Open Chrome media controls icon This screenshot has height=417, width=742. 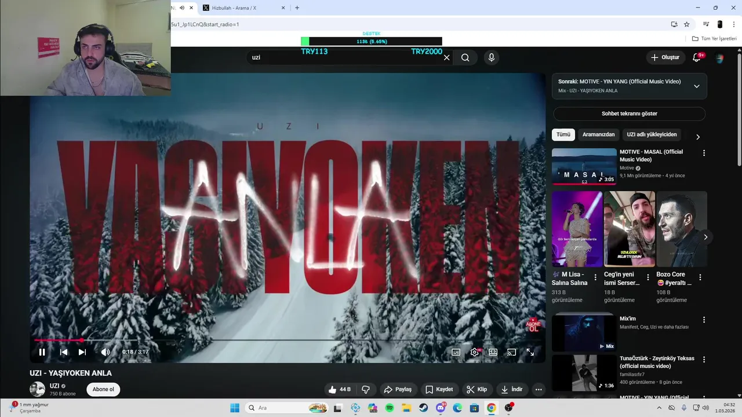pos(706,24)
